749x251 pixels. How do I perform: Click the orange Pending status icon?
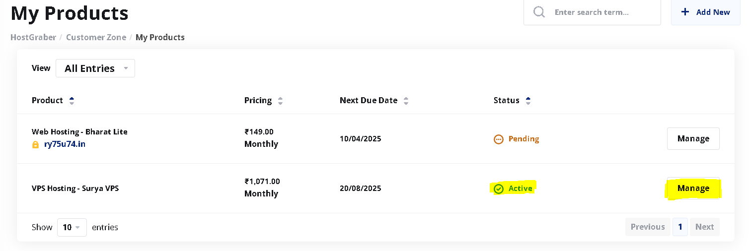pos(499,139)
